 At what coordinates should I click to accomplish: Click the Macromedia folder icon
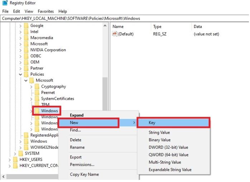pyautogui.click(x=26, y=38)
